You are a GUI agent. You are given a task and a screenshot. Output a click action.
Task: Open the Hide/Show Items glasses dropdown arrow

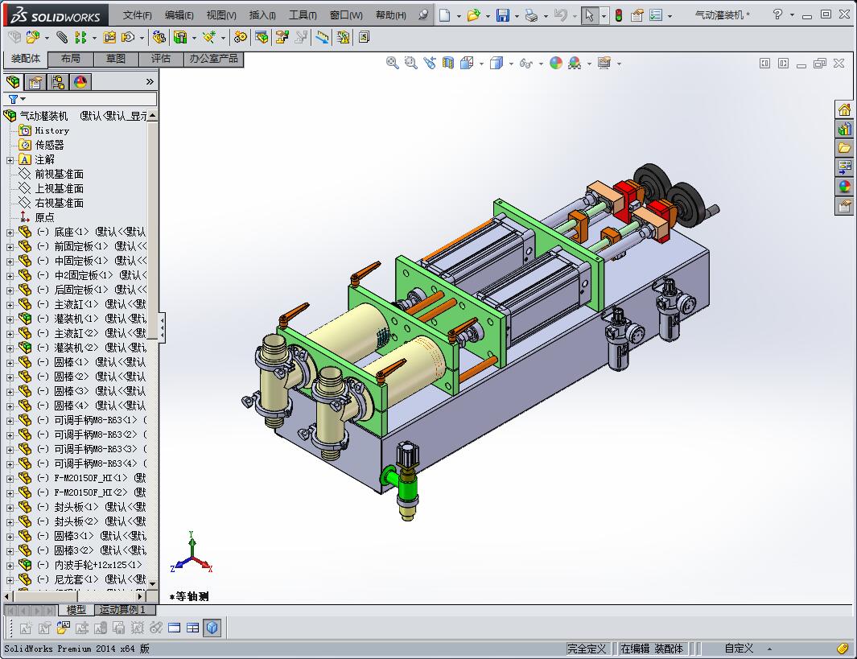[x=540, y=63]
